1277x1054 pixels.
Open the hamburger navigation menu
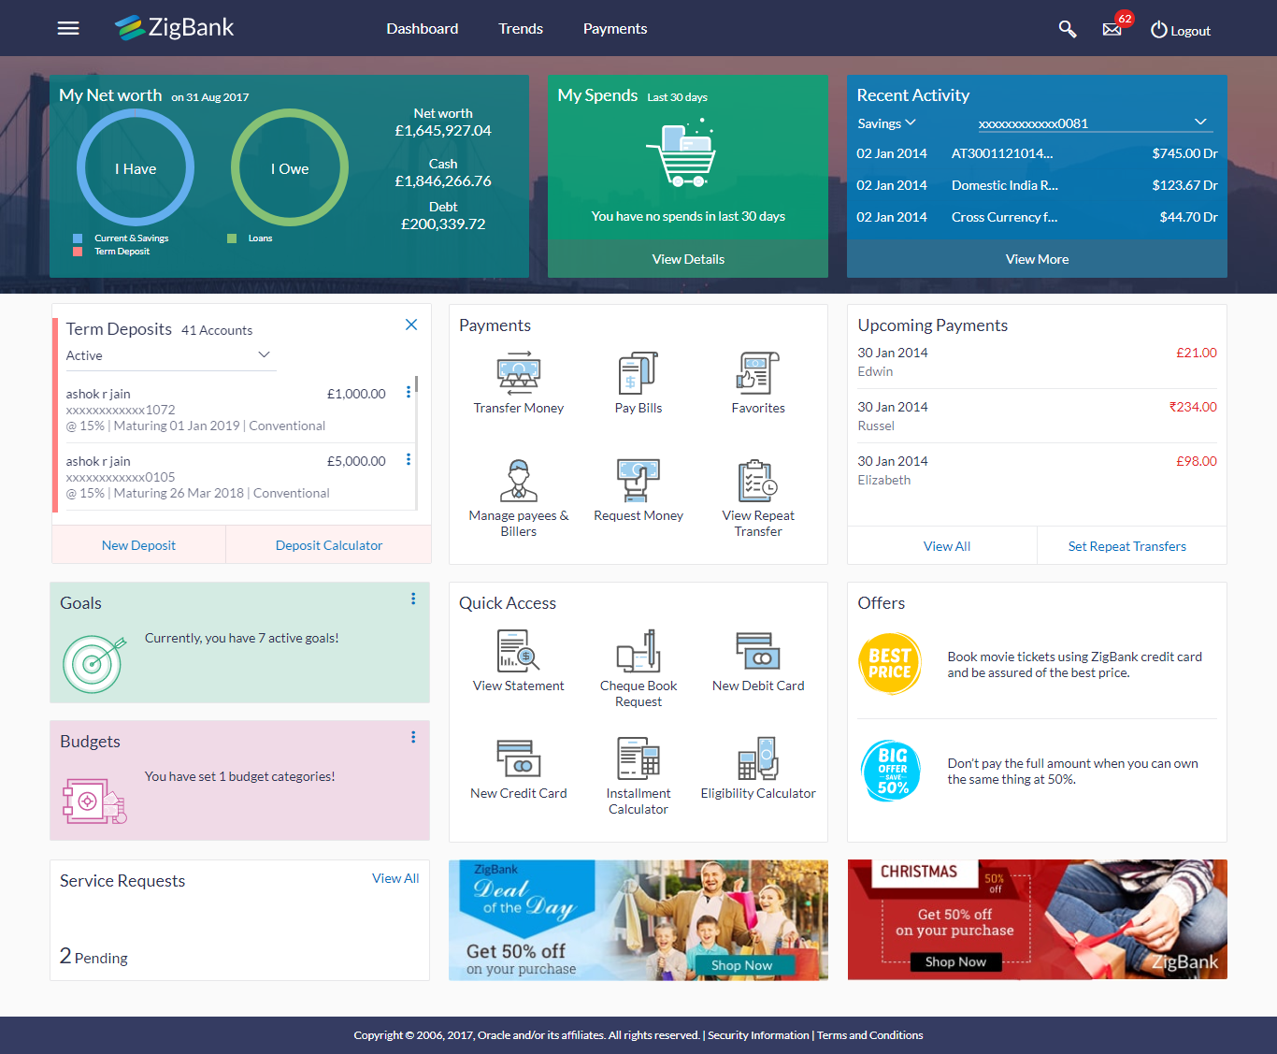[x=68, y=28]
